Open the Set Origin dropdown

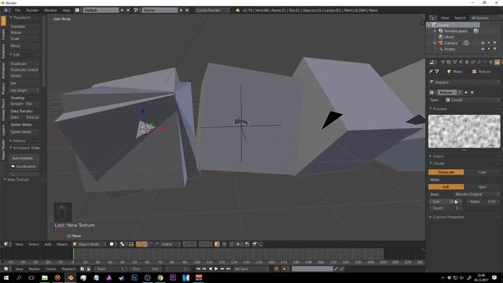click(24, 90)
